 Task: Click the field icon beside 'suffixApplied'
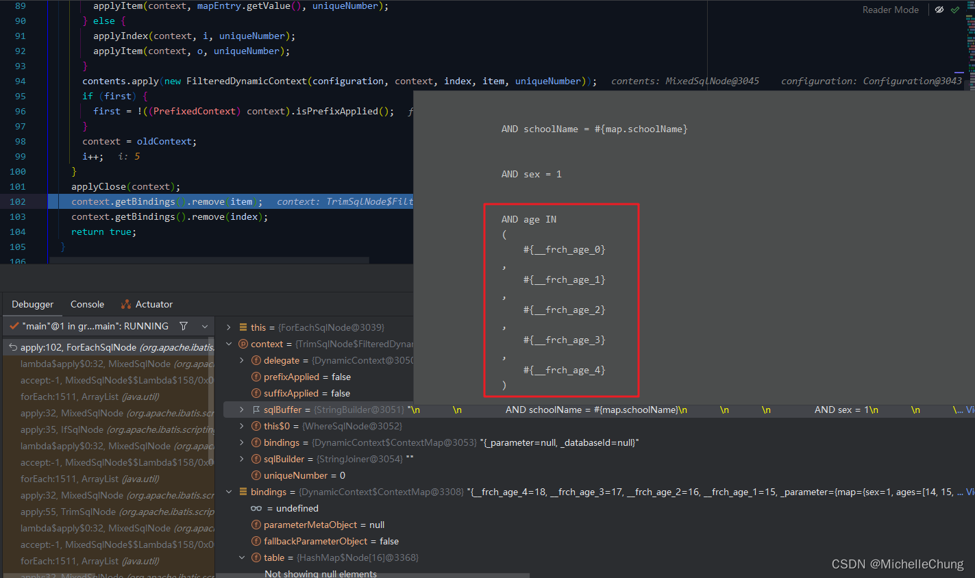pos(256,393)
